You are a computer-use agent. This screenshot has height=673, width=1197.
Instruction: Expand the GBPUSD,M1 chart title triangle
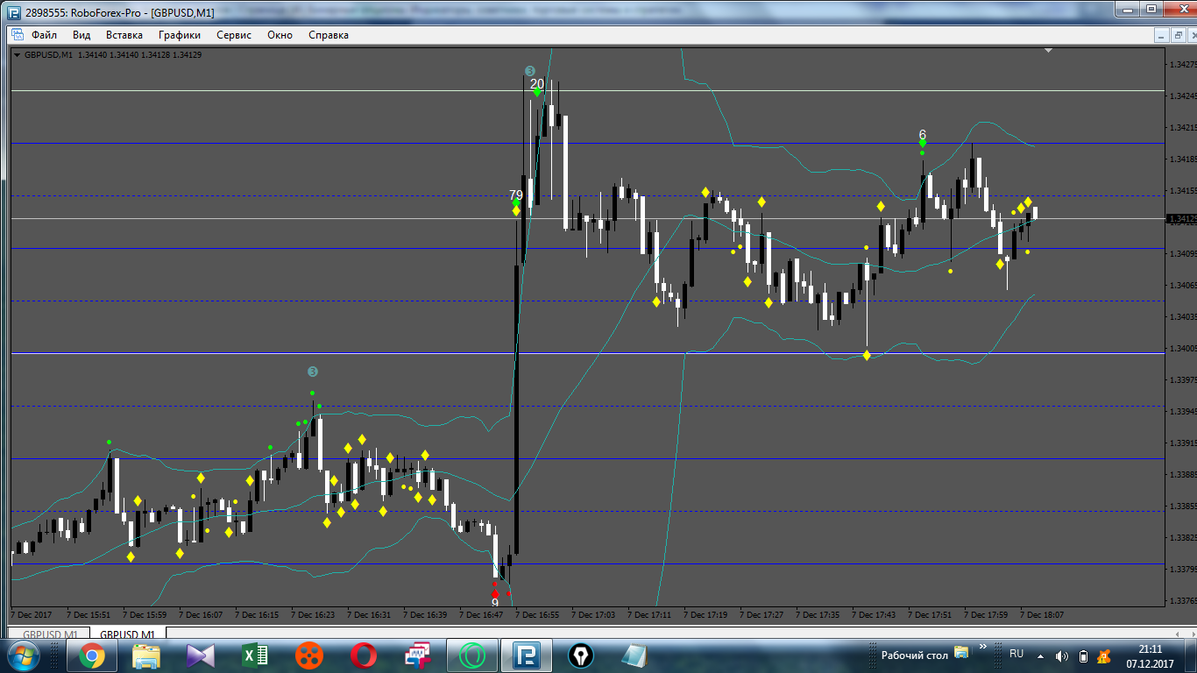click(18, 54)
